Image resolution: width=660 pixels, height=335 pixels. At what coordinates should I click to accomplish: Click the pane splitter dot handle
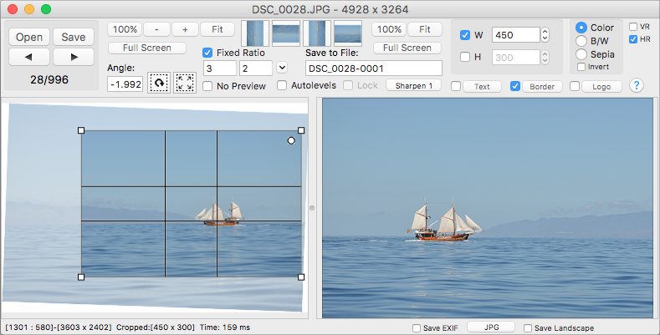coord(312,208)
